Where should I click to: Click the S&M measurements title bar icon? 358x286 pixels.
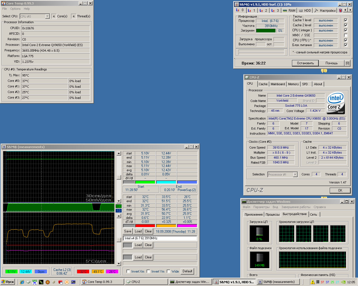(x=4, y=147)
